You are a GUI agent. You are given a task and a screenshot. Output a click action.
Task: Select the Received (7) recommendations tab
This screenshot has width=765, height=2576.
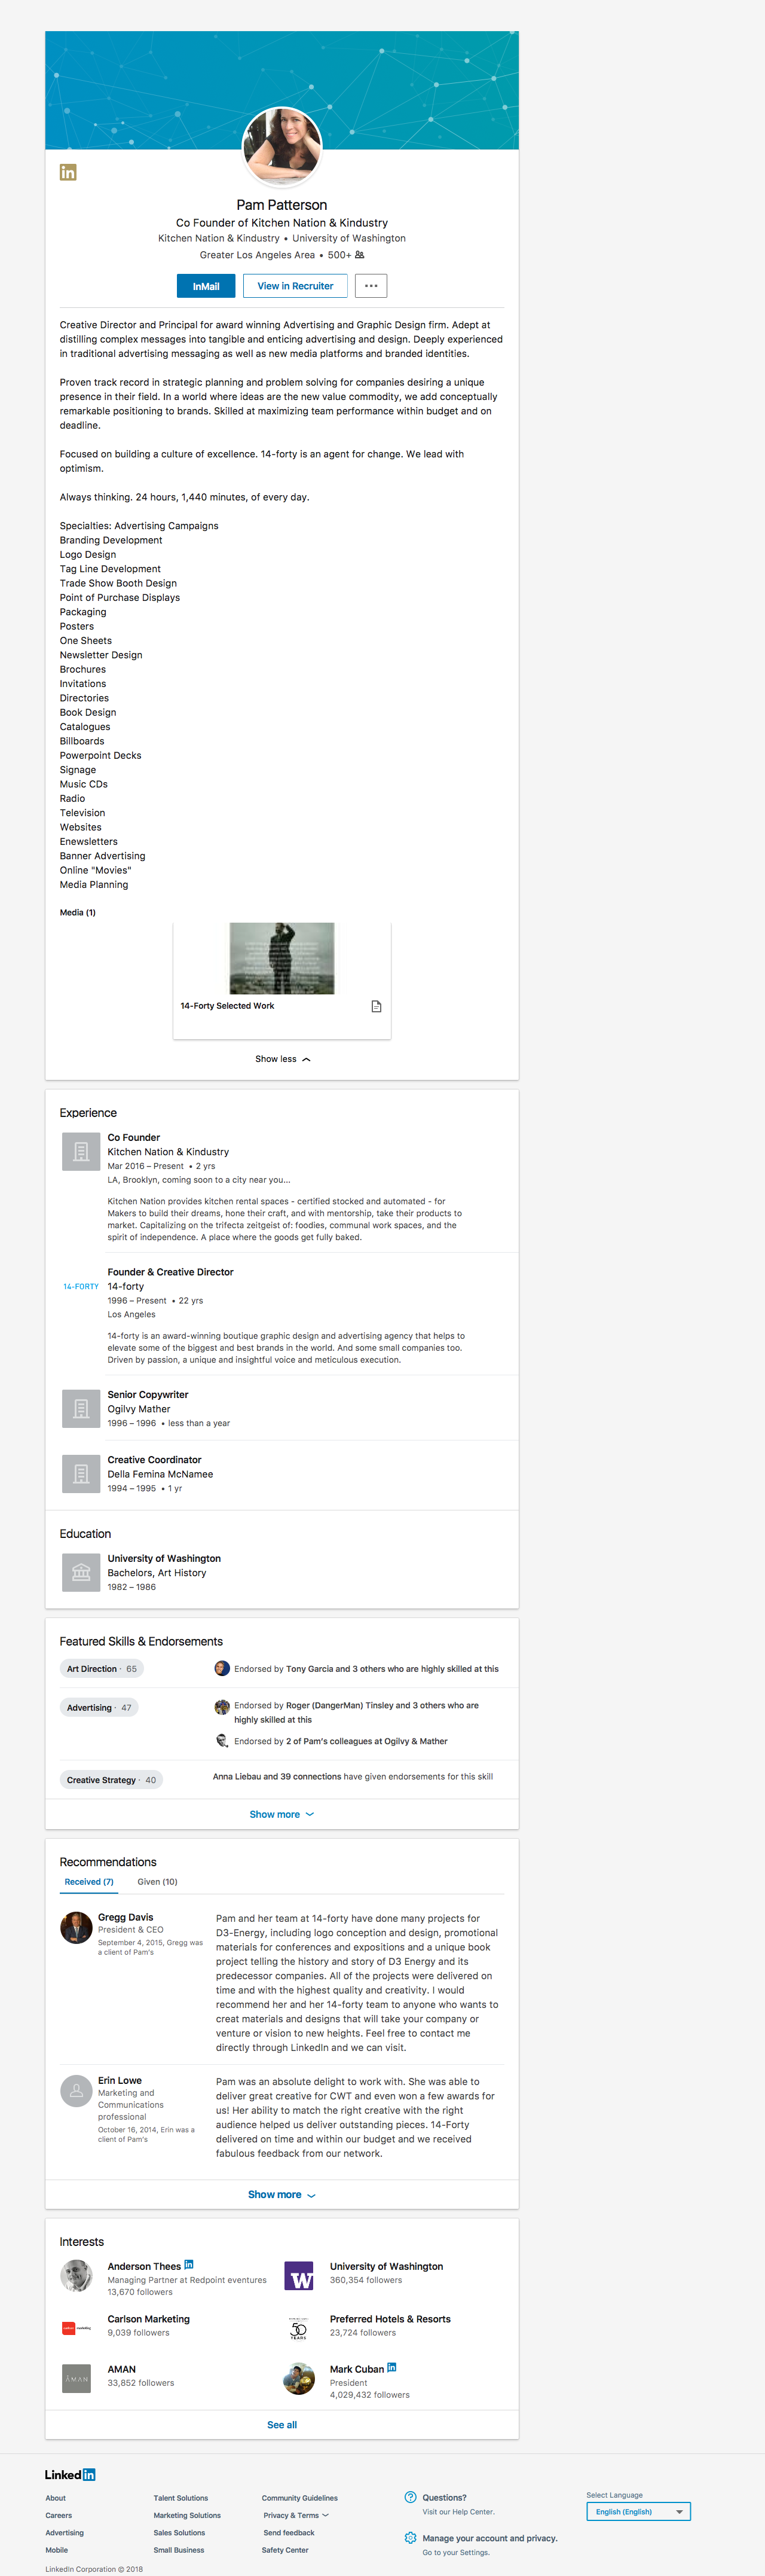click(89, 1882)
